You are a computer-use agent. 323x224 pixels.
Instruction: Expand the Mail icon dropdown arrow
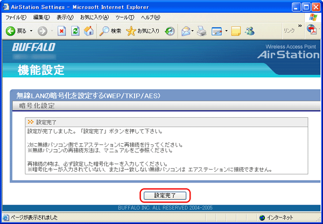(193, 31)
